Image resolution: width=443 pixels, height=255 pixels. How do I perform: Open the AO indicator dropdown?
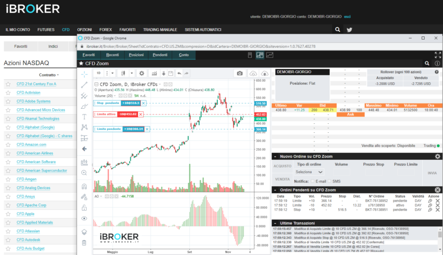click(101, 196)
